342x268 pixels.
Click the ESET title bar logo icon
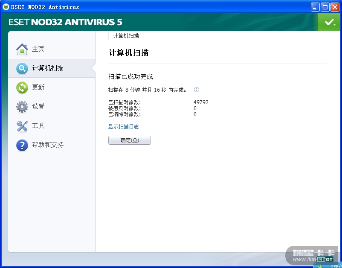pos(6,7)
